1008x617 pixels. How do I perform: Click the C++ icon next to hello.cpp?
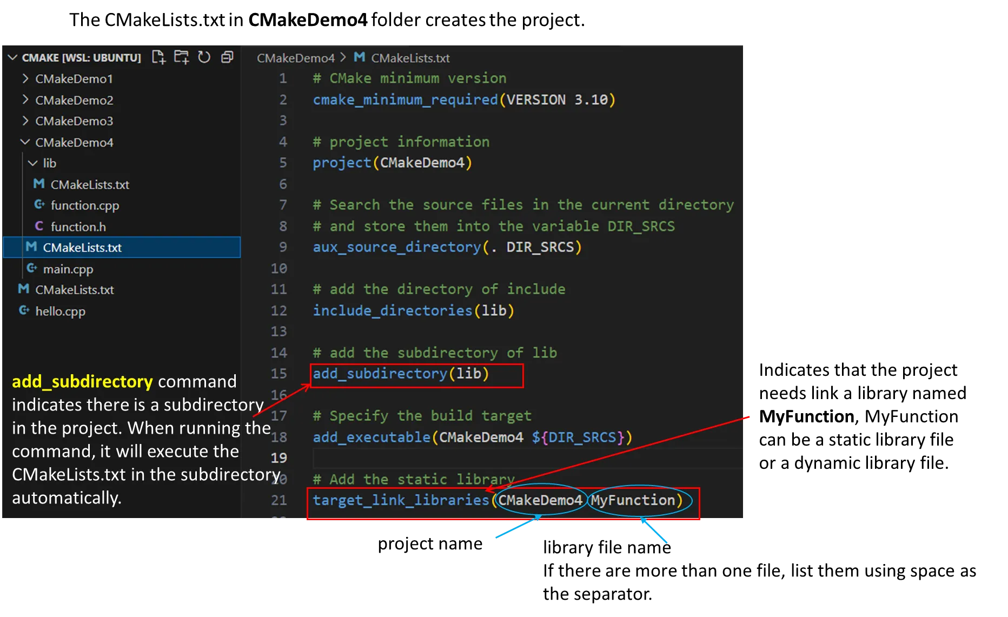point(24,310)
